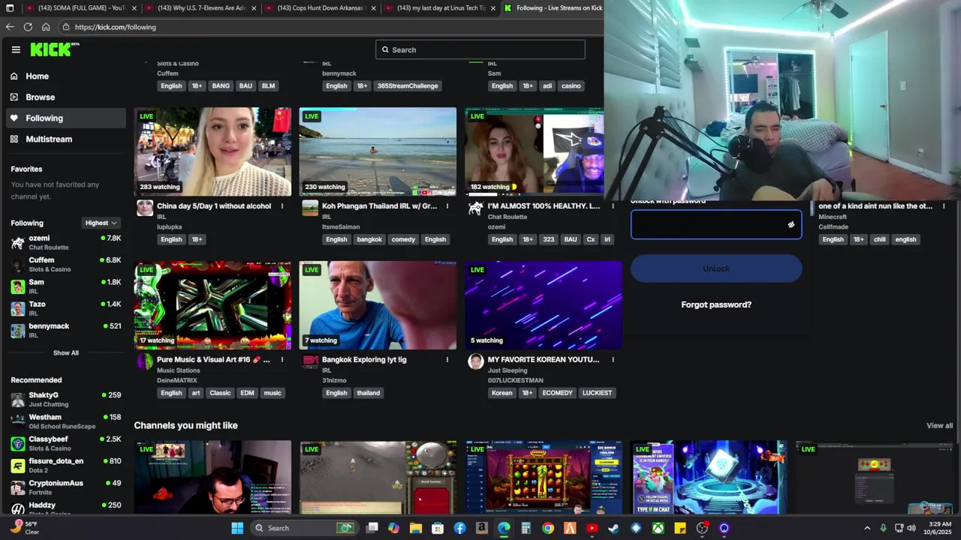Reload the page with refresh icon
Screen dimensions: 961x540
coord(28,27)
